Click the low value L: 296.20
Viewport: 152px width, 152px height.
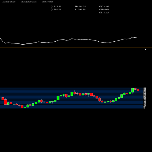(x=80, y=10)
